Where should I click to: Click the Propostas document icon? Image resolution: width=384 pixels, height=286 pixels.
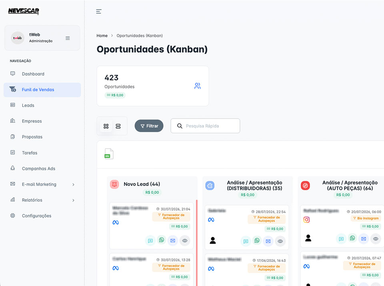tap(13, 137)
